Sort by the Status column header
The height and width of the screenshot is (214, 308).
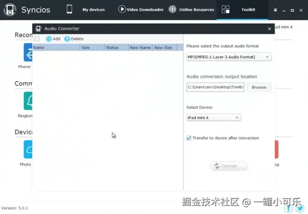click(117, 48)
